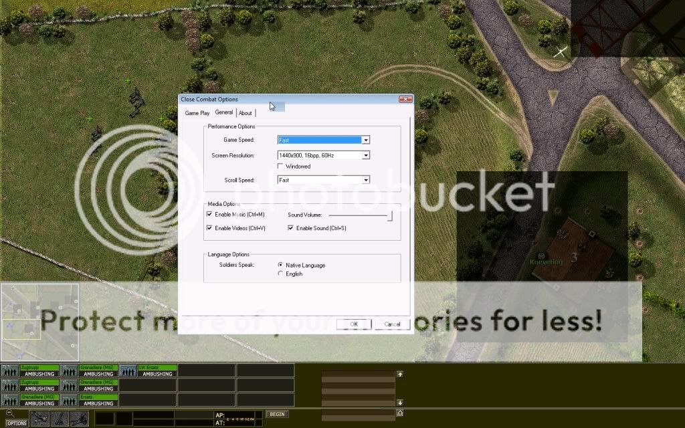
Task: Open the Game Speed dropdown
Action: pyautogui.click(x=365, y=140)
